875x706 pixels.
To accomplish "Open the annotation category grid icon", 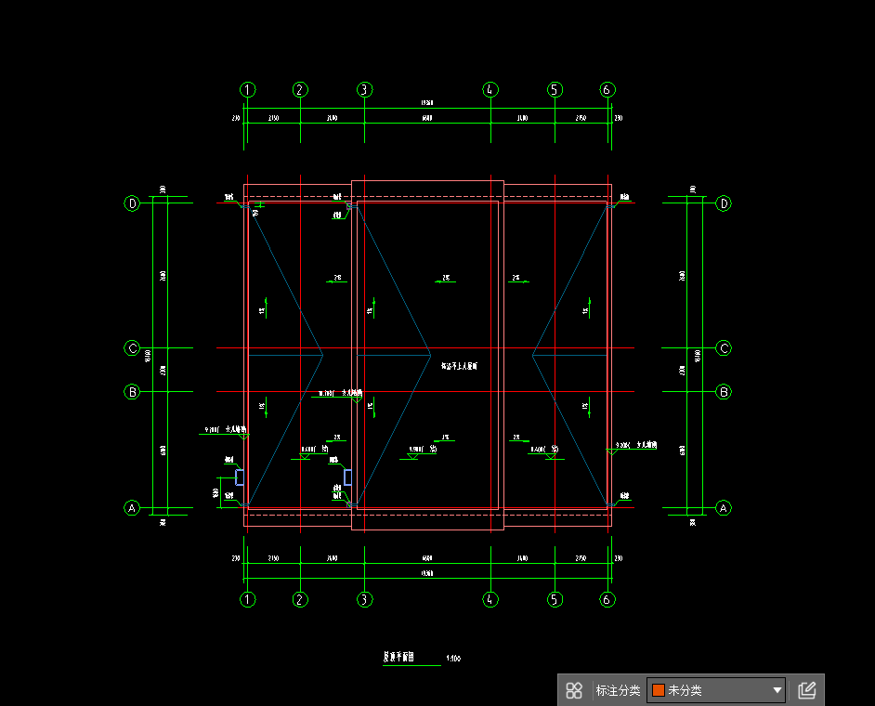I will coord(574,690).
